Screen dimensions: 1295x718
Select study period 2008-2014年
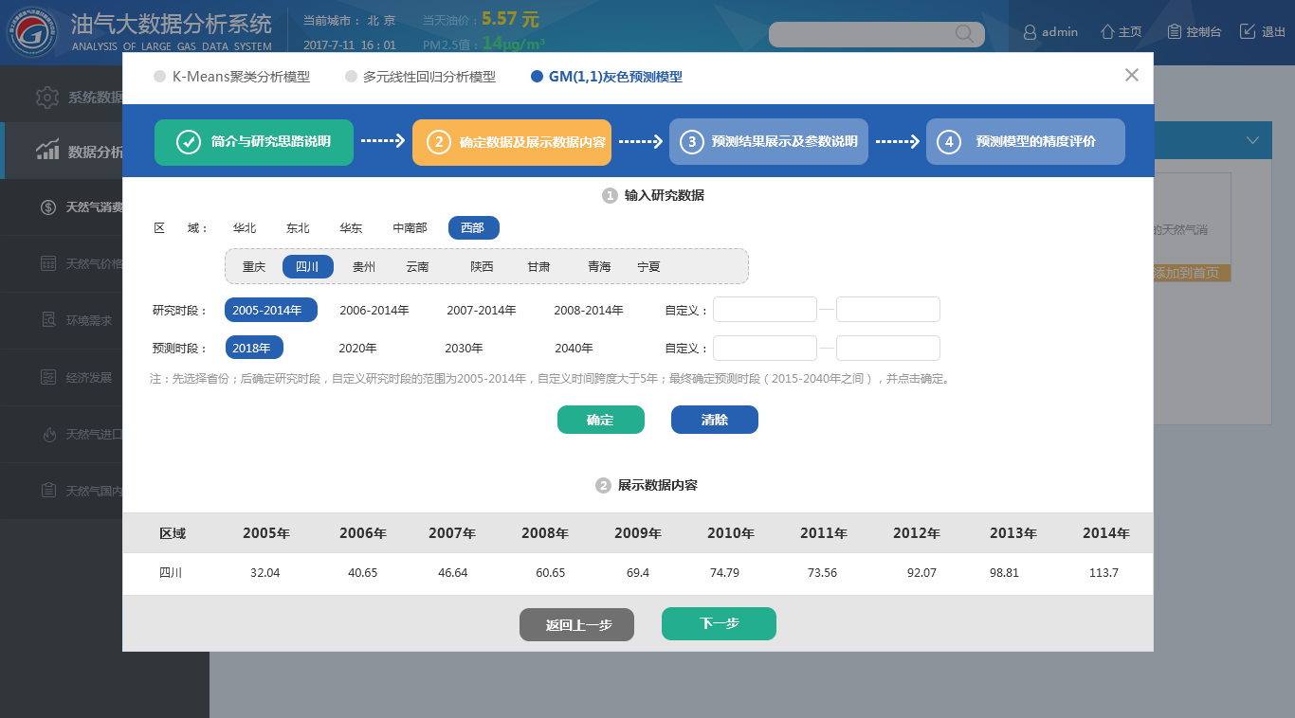(x=589, y=310)
